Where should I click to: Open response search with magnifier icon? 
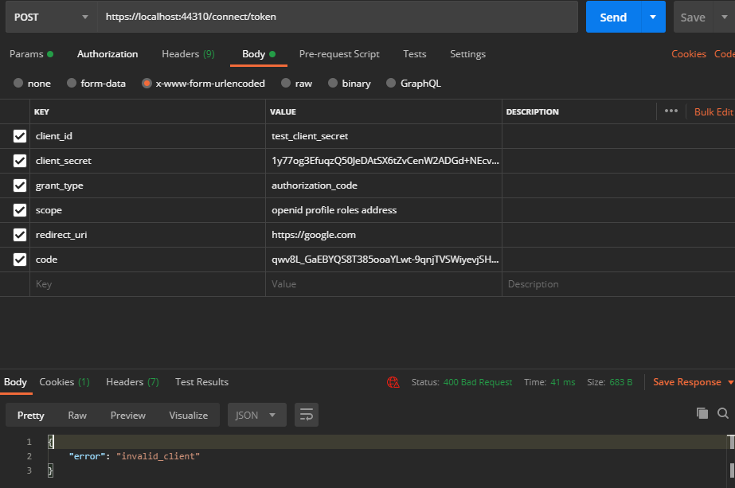pyautogui.click(x=721, y=413)
